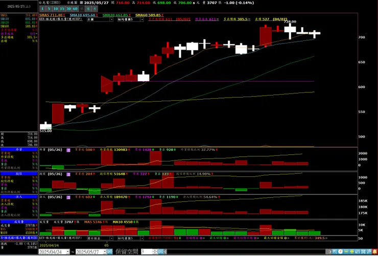Screen dimensions: 378x256
Task: Select the 法人 panel header on left
Action: pyautogui.click(x=19, y=197)
